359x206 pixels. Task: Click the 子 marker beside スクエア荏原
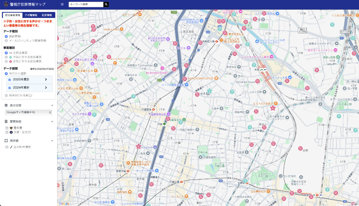[94, 114]
